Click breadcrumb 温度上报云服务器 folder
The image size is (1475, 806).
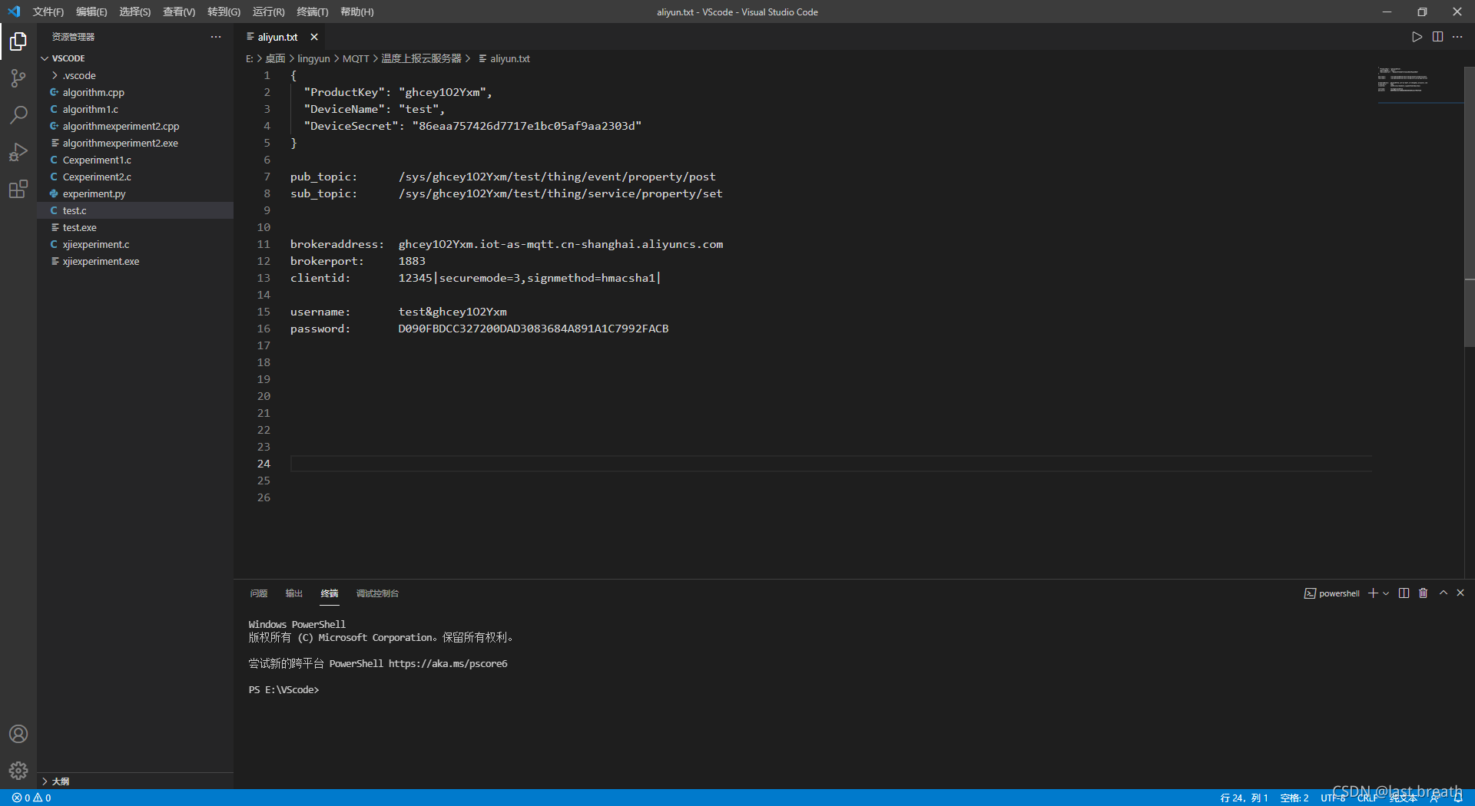point(421,58)
